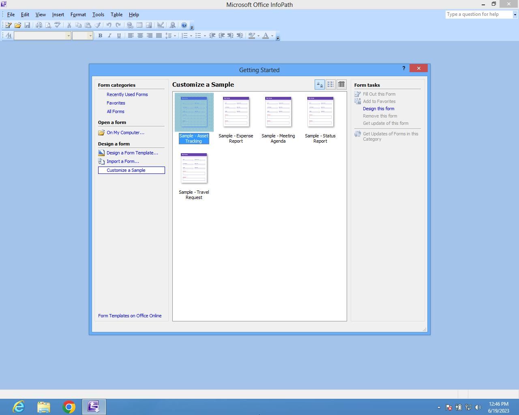Click the Design this form link

pyautogui.click(x=378, y=109)
